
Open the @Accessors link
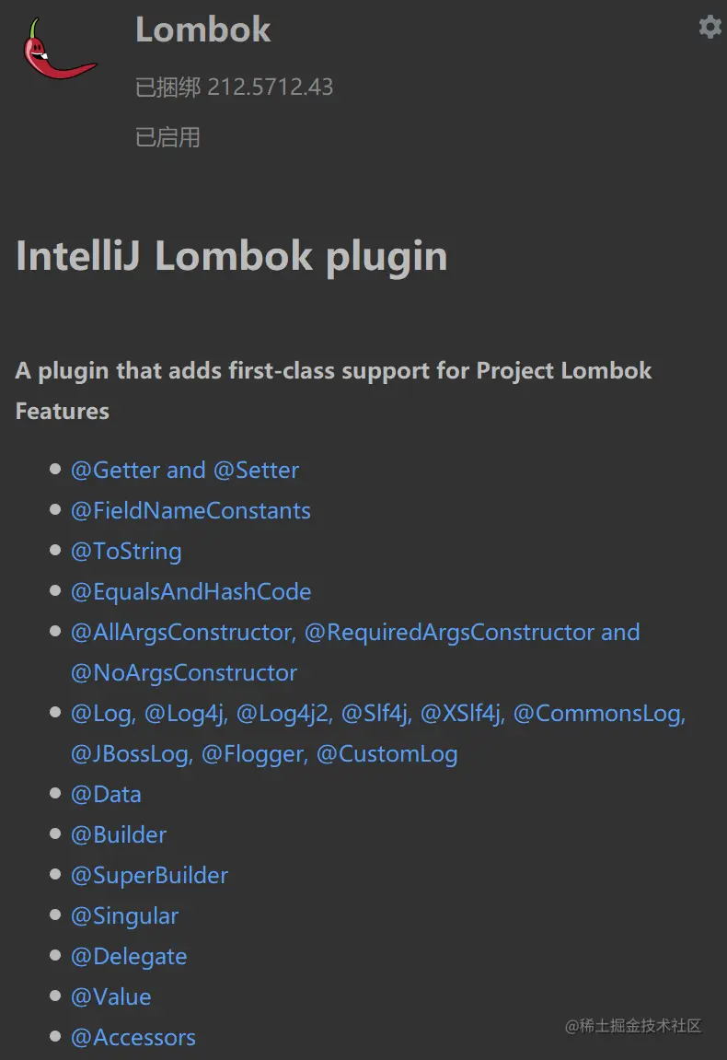(133, 1037)
